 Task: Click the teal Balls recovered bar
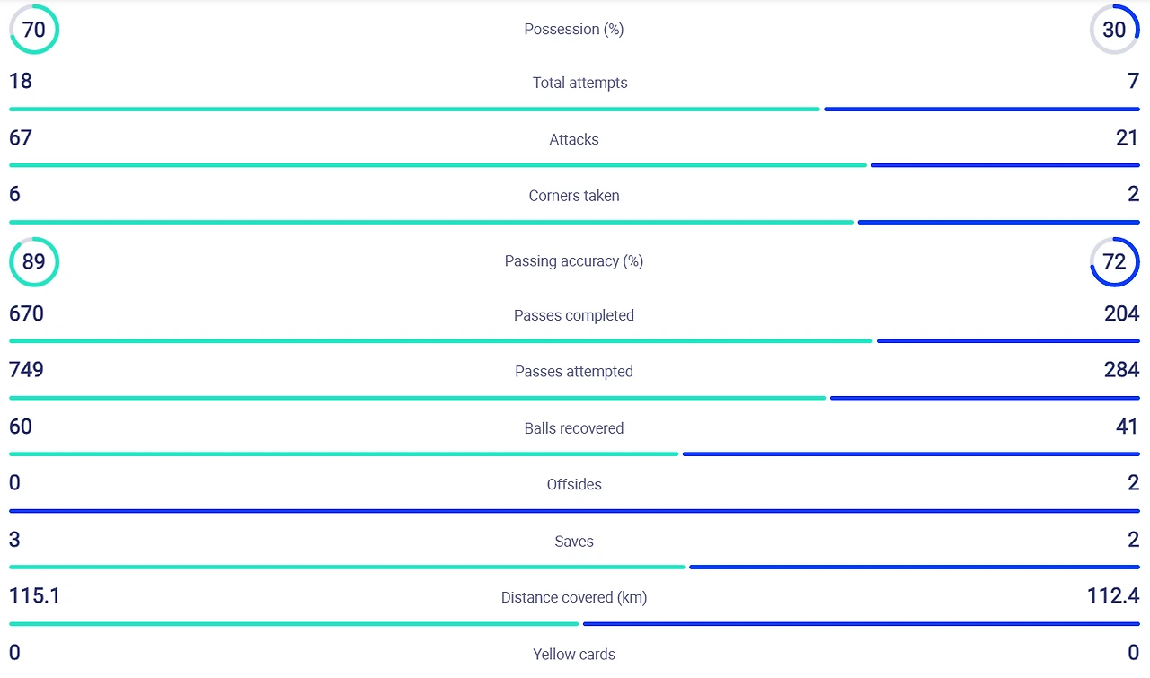click(343, 454)
